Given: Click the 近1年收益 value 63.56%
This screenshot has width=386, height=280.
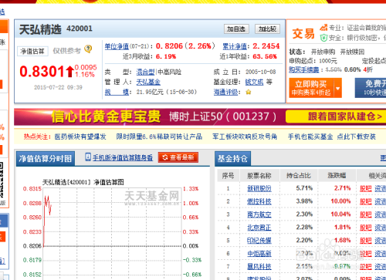Looking at the screenshot, I should (x=265, y=56).
